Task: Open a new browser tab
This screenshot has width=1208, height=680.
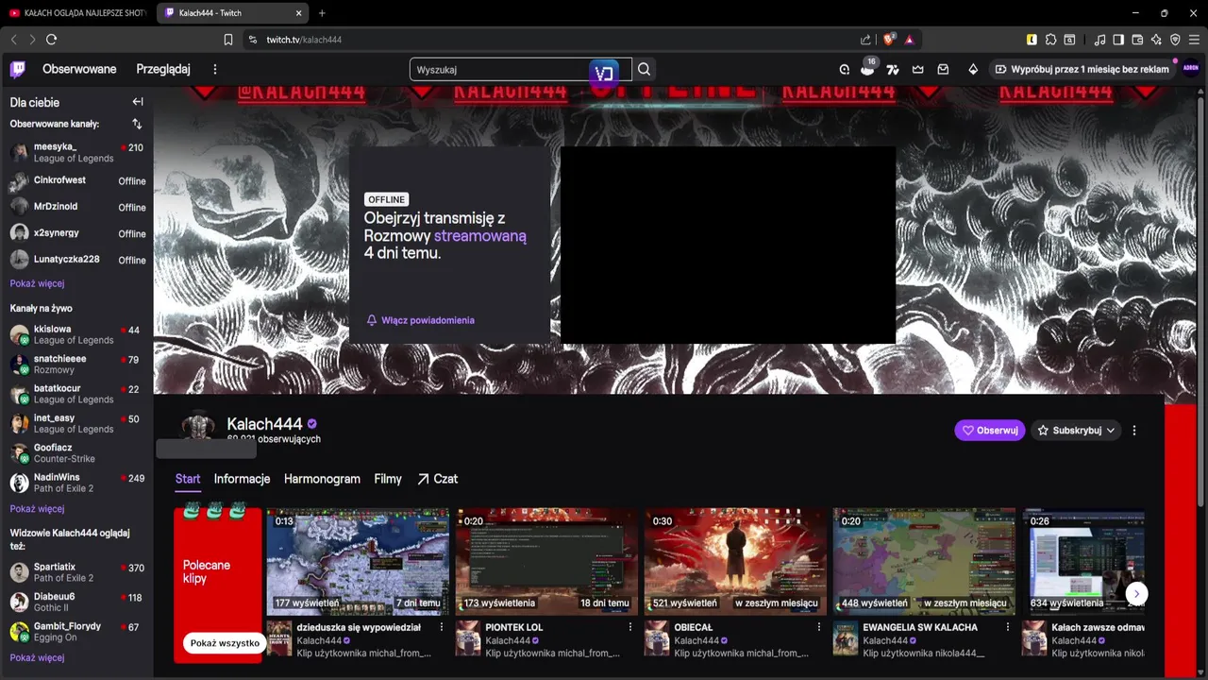Action: tap(322, 13)
